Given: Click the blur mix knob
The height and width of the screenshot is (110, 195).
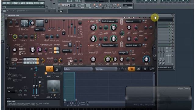Looking at the screenshot, I should click(15, 37).
